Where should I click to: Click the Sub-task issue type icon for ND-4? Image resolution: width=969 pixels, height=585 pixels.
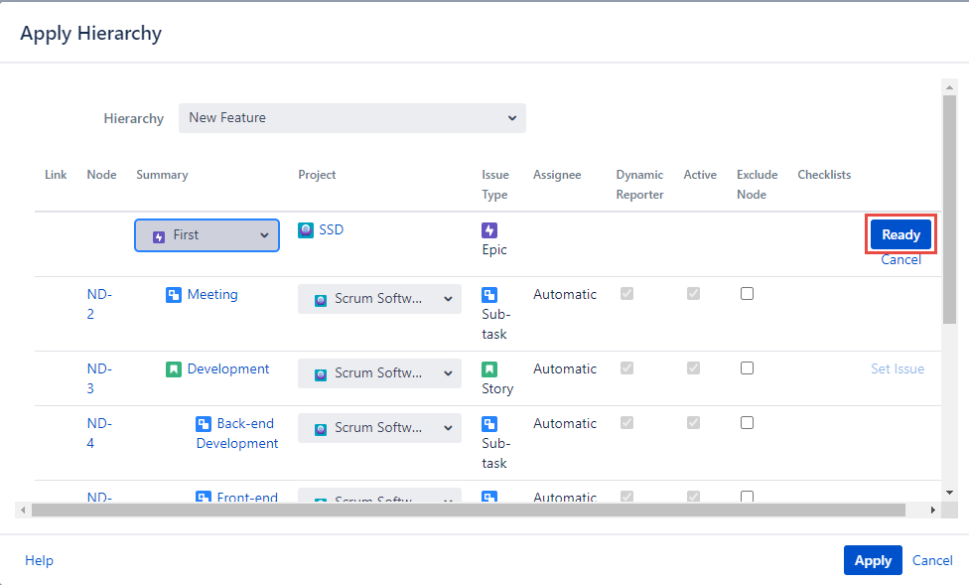(x=489, y=424)
